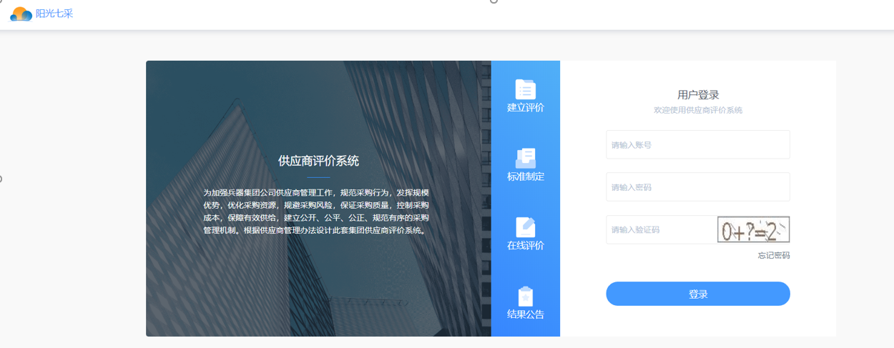Image resolution: width=894 pixels, height=348 pixels.
Task: Select the 用户登录 heading
Action: pos(698,94)
